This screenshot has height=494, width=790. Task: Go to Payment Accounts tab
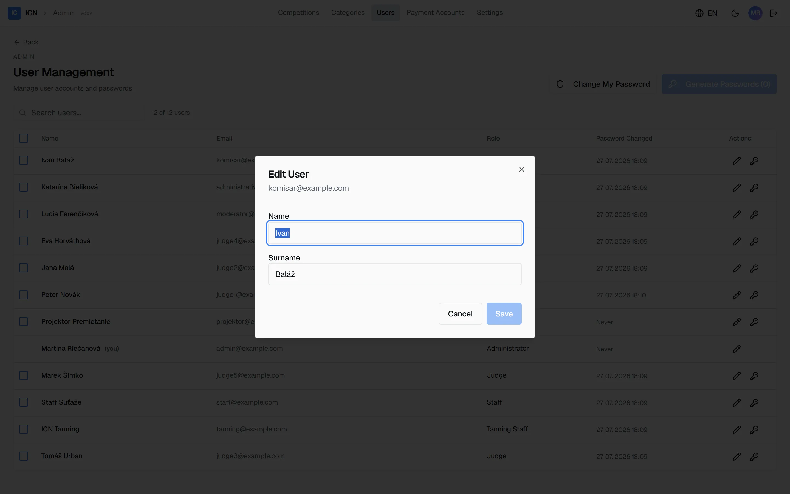(x=436, y=12)
